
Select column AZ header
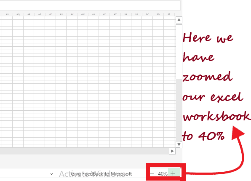click(115, 14)
